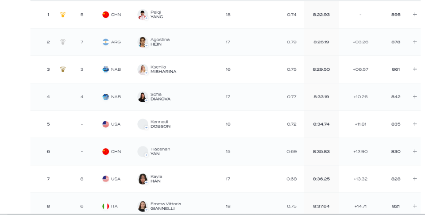This screenshot has width=425, height=215.
Task: Click the USA flag beside Kennedi Dobson
Action: click(105, 124)
